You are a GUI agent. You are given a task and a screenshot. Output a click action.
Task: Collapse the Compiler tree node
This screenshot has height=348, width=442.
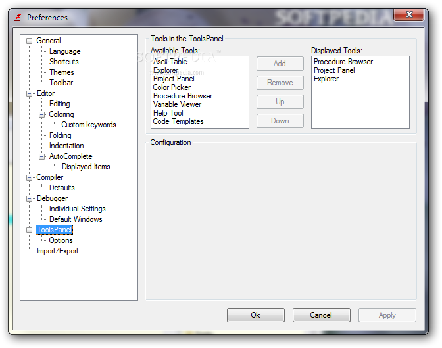tap(29, 177)
